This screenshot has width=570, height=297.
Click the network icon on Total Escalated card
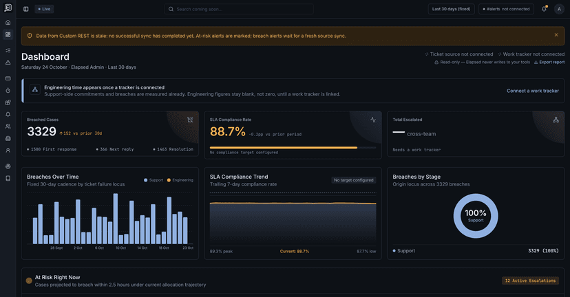(x=556, y=120)
